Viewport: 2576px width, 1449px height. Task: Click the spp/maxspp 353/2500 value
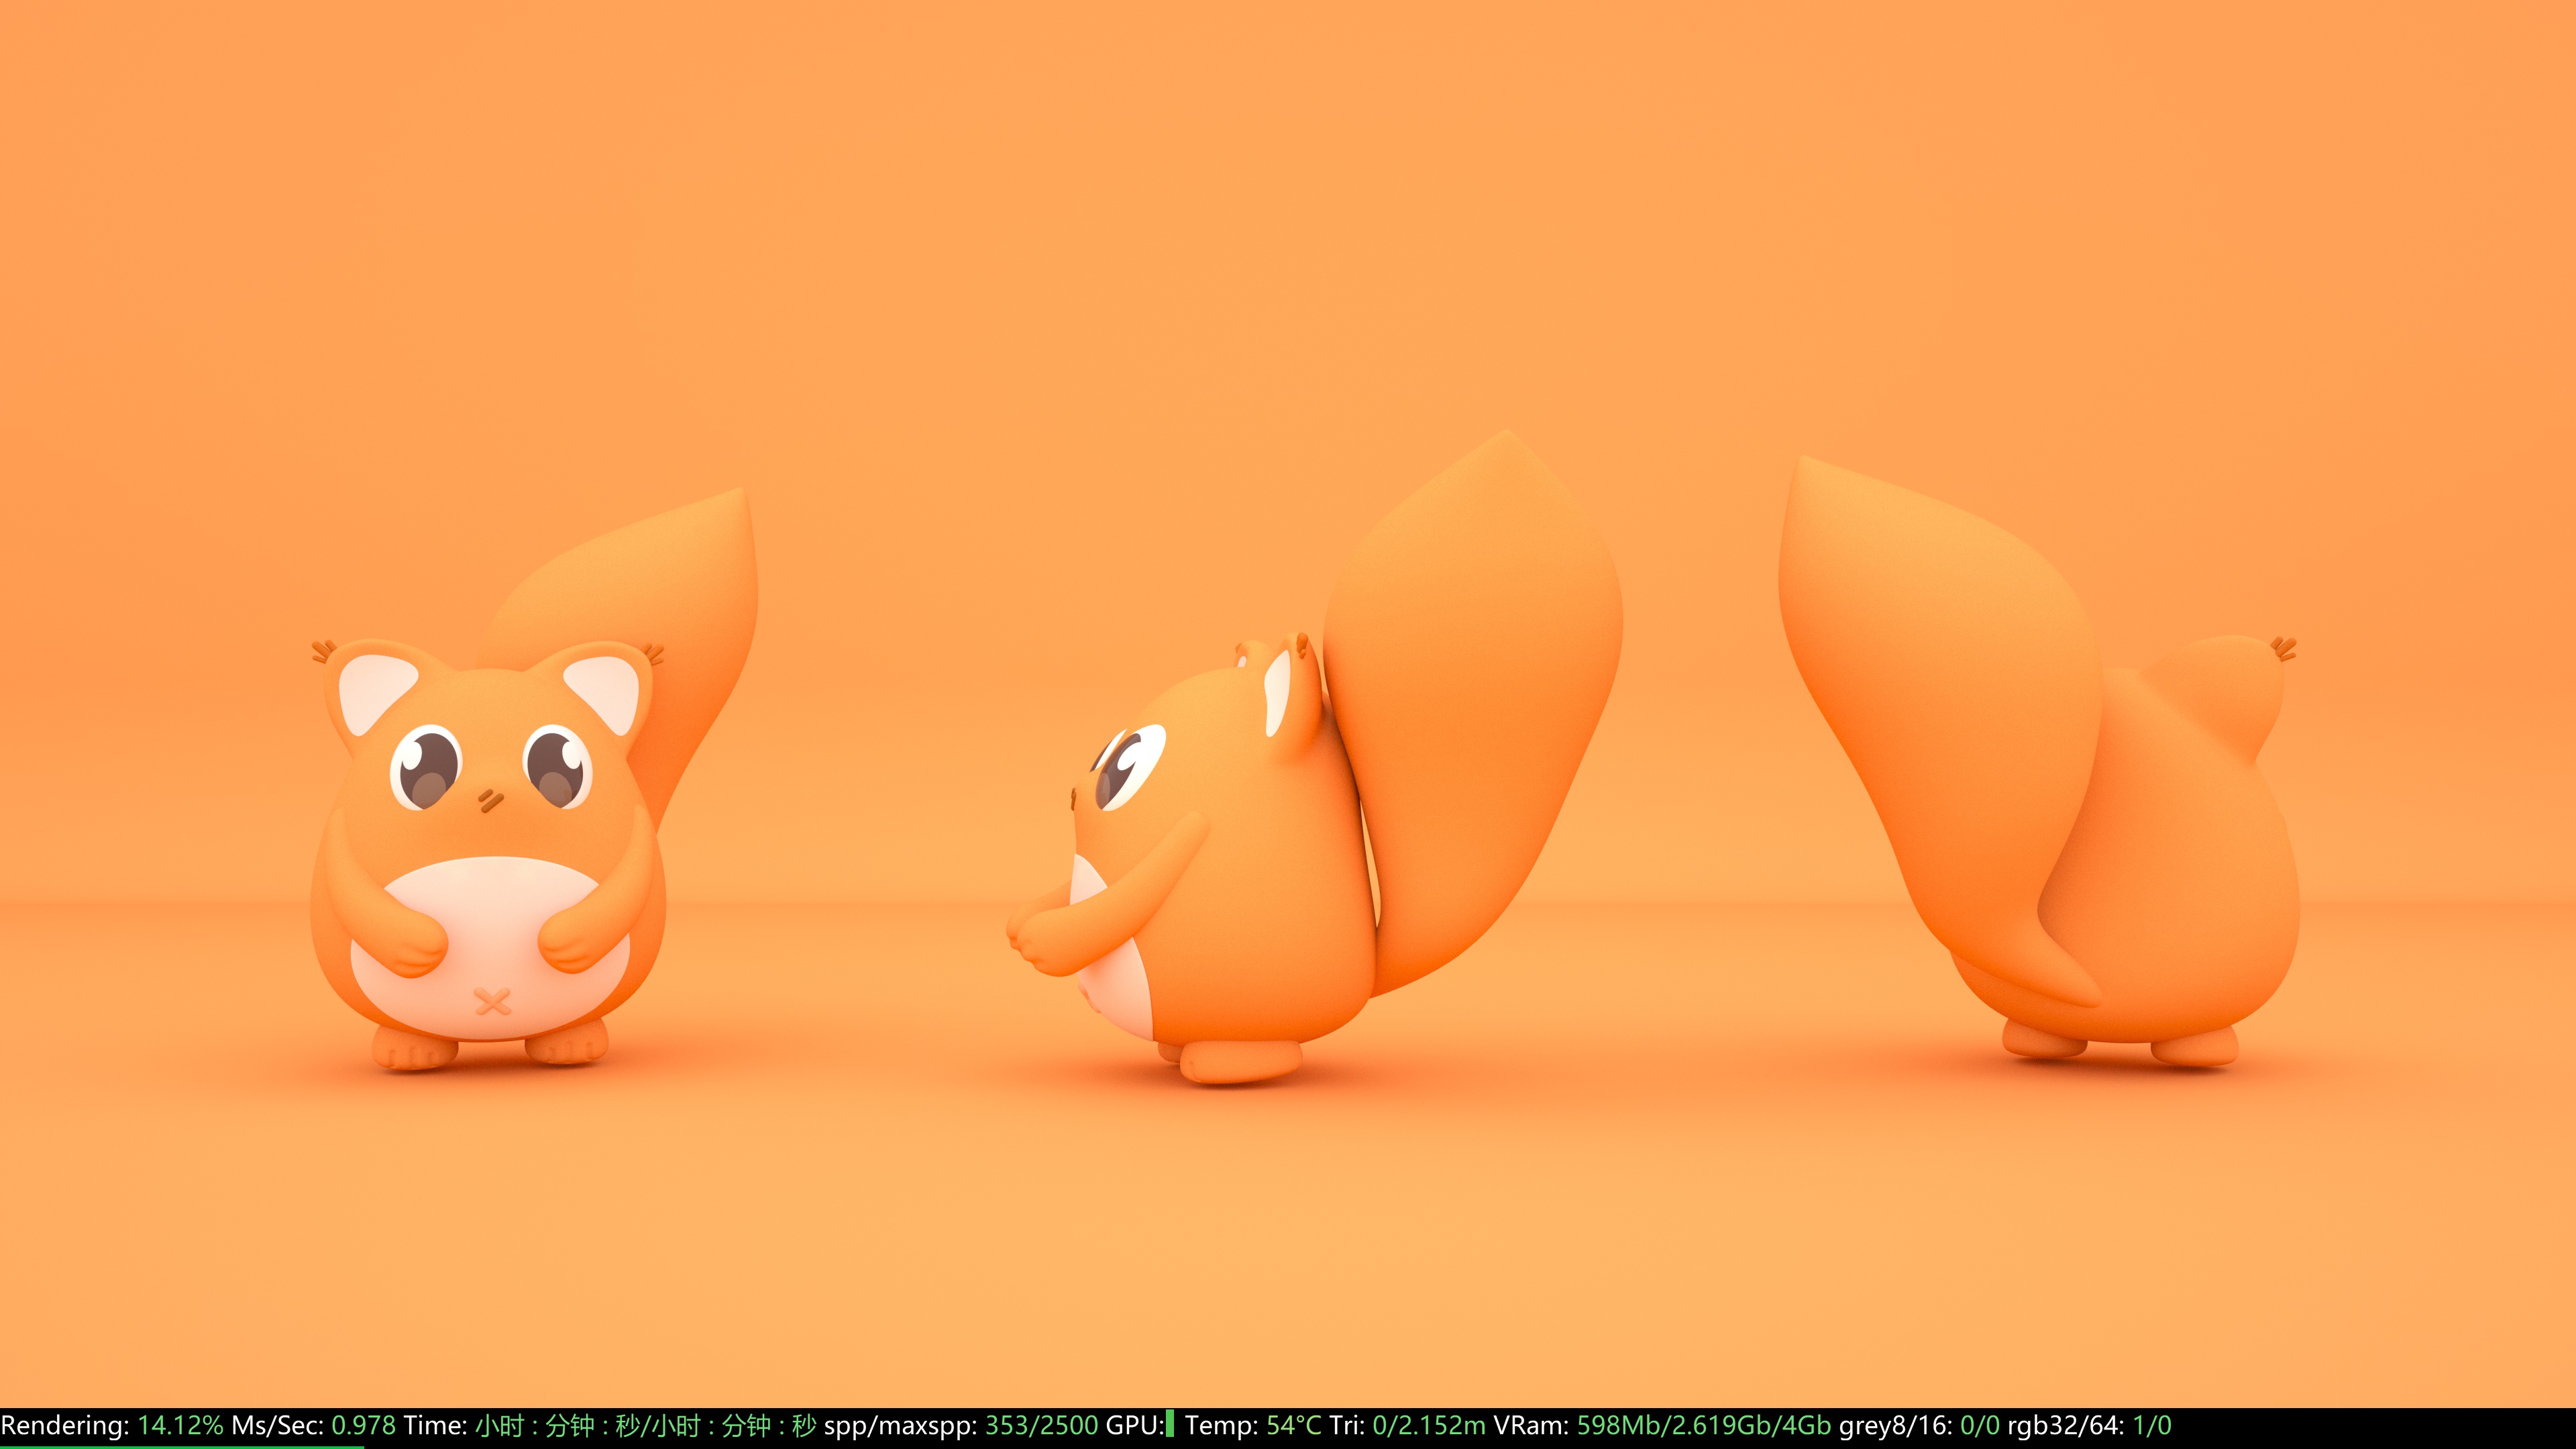click(1041, 1425)
